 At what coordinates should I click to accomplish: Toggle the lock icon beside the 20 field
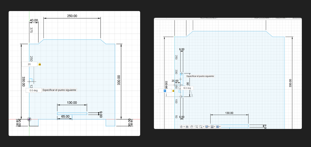coord(40,64)
